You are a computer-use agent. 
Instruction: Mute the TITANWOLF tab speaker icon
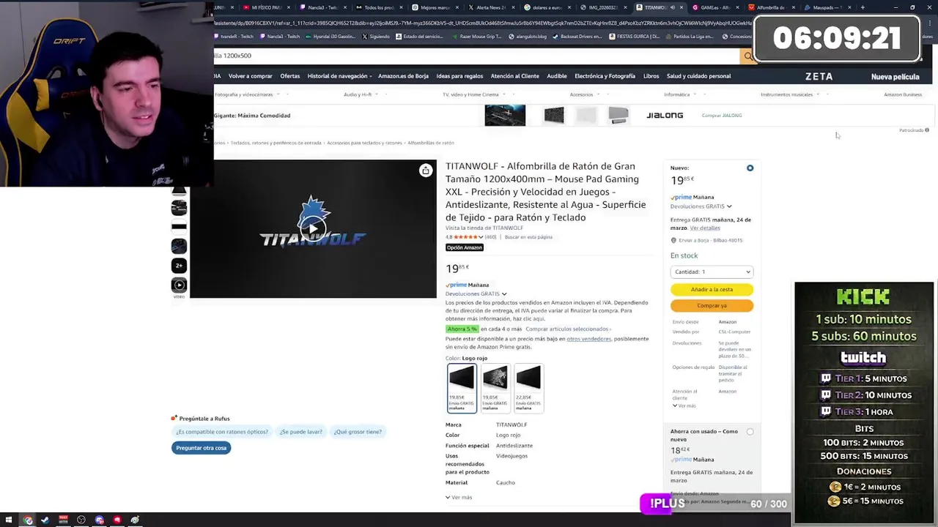[673, 7]
